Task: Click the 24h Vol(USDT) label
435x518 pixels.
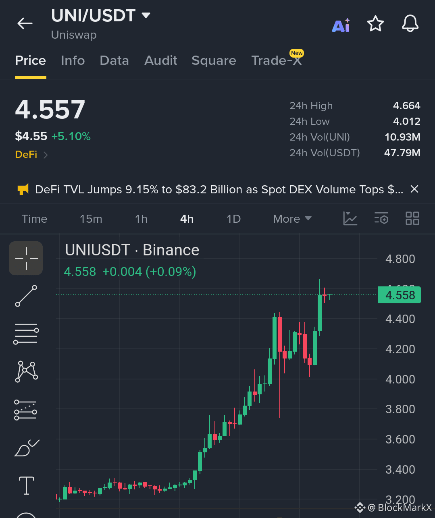Action: coord(325,153)
